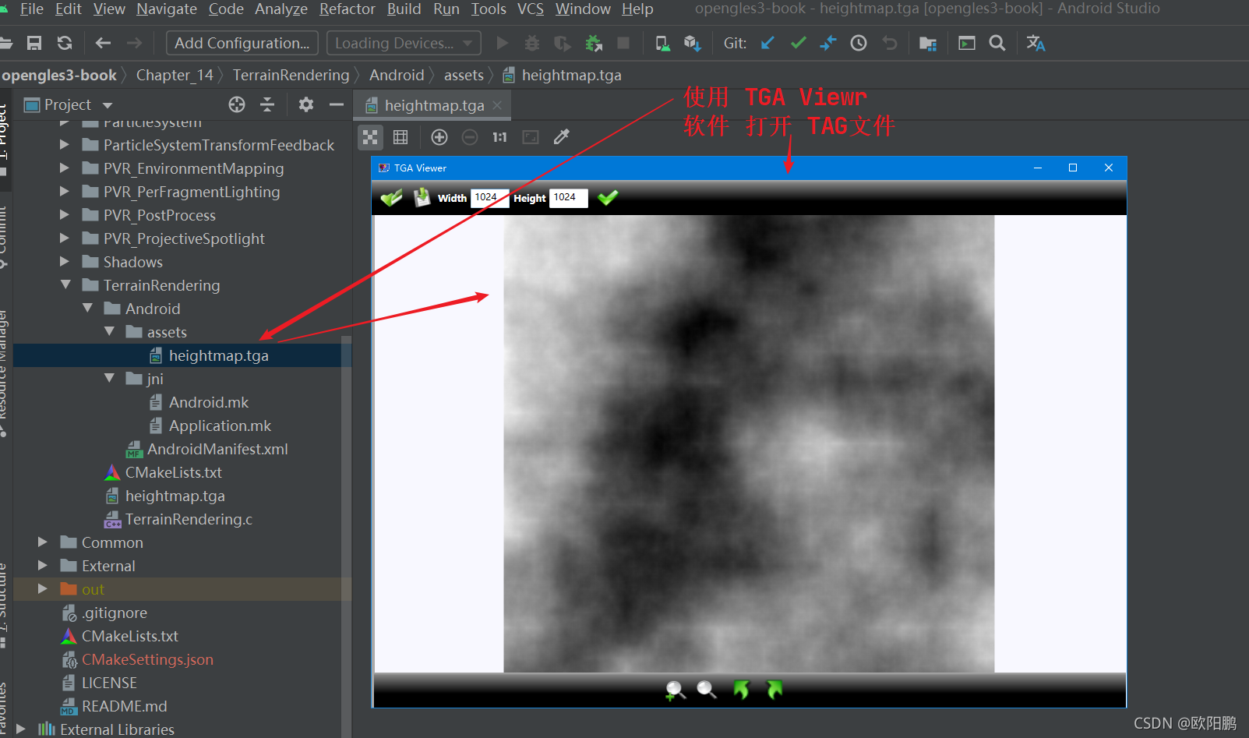This screenshot has width=1249, height=738.
Task: Click Select Opened File target icon
Action: tap(237, 104)
